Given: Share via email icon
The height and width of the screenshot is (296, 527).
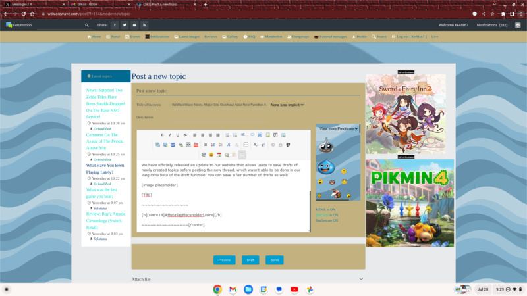Looking at the screenshot, I should coord(134,25).
